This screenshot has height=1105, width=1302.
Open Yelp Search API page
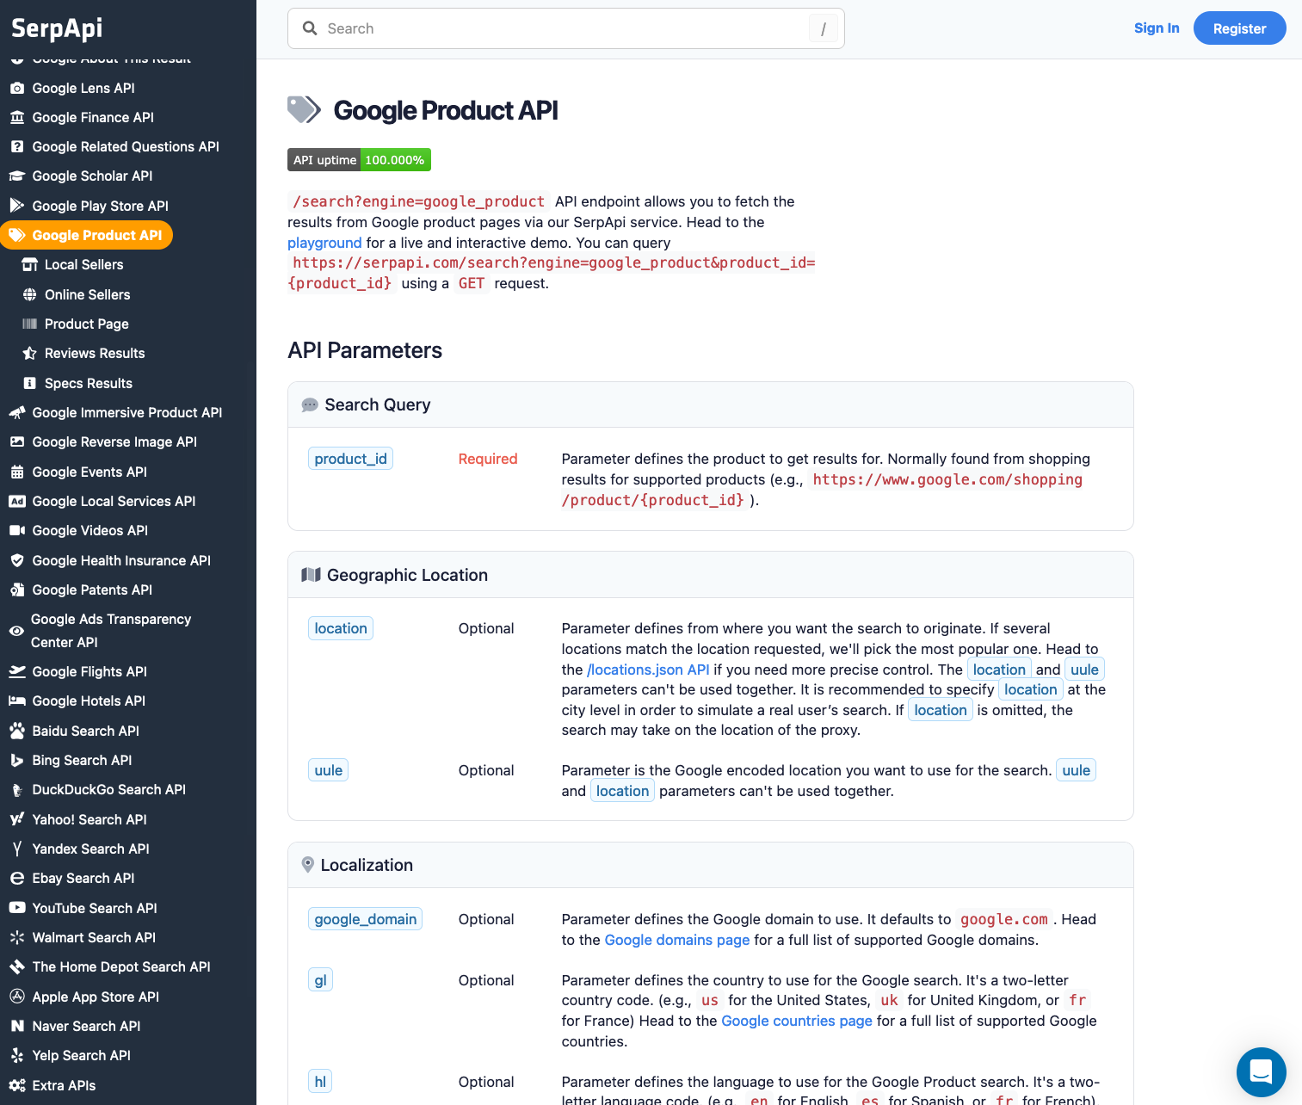(x=81, y=1055)
